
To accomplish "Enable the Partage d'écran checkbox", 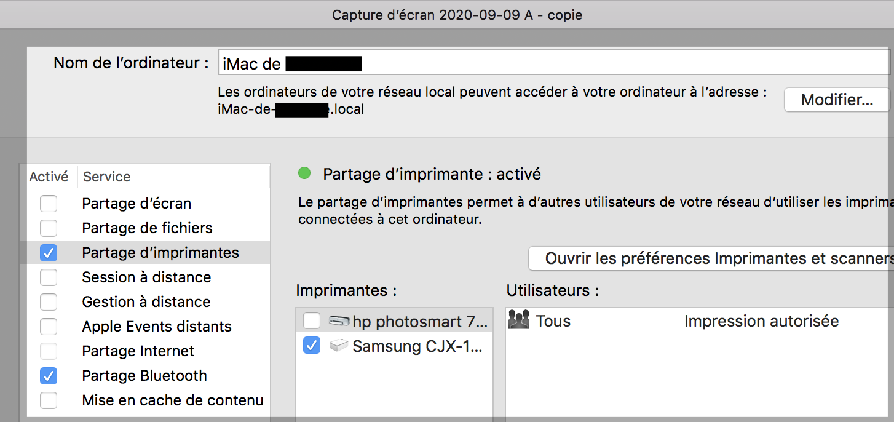I will click(x=49, y=204).
